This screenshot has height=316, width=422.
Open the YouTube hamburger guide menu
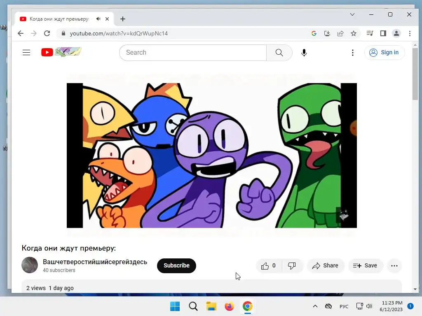coord(26,52)
